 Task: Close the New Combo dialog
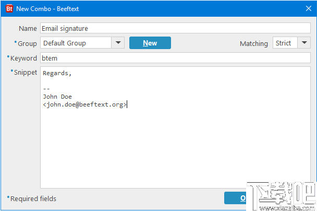pyautogui.click(x=309, y=8)
